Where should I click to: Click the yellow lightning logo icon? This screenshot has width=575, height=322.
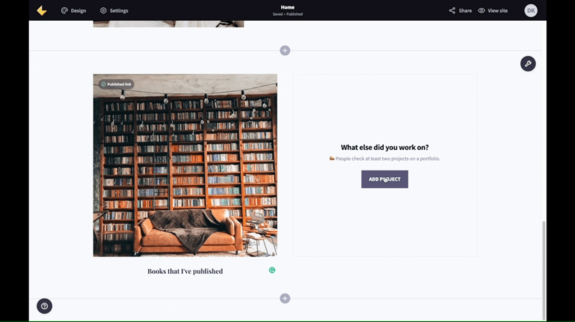pos(42,11)
